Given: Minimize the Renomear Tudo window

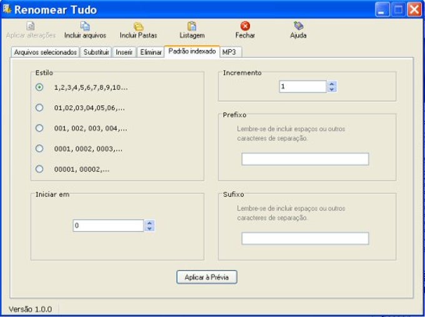Looking at the screenshot, I should click(x=382, y=9).
